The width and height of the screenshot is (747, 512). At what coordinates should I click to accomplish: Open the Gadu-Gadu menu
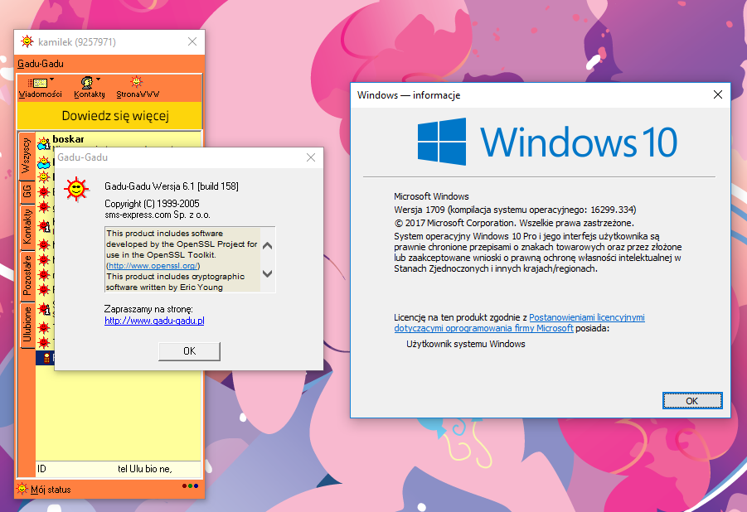pyautogui.click(x=41, y=64)
